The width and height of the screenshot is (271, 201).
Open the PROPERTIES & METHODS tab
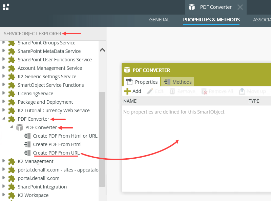tap(211, 20)
